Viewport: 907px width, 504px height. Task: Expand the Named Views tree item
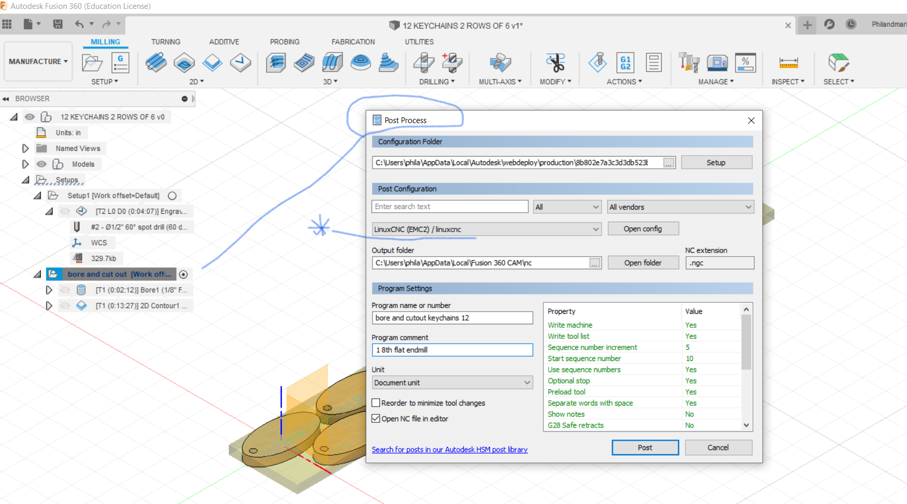tap(25, 148)
